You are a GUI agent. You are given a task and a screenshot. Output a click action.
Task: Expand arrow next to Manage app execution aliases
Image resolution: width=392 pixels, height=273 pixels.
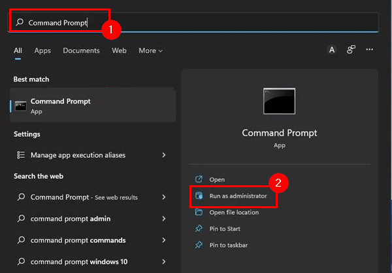tap(164, 155)
